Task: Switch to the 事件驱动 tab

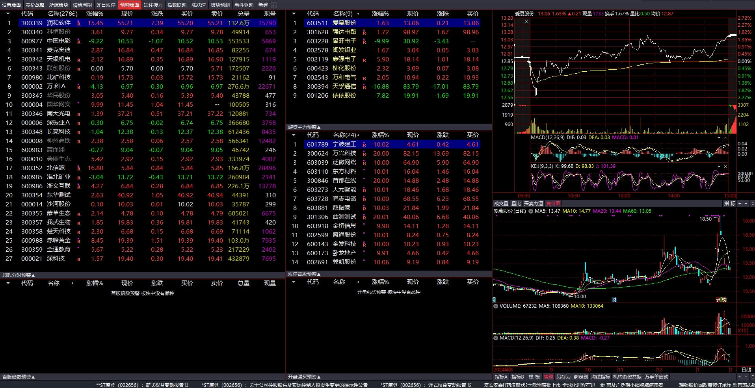Action: click(x=244, y=5)
